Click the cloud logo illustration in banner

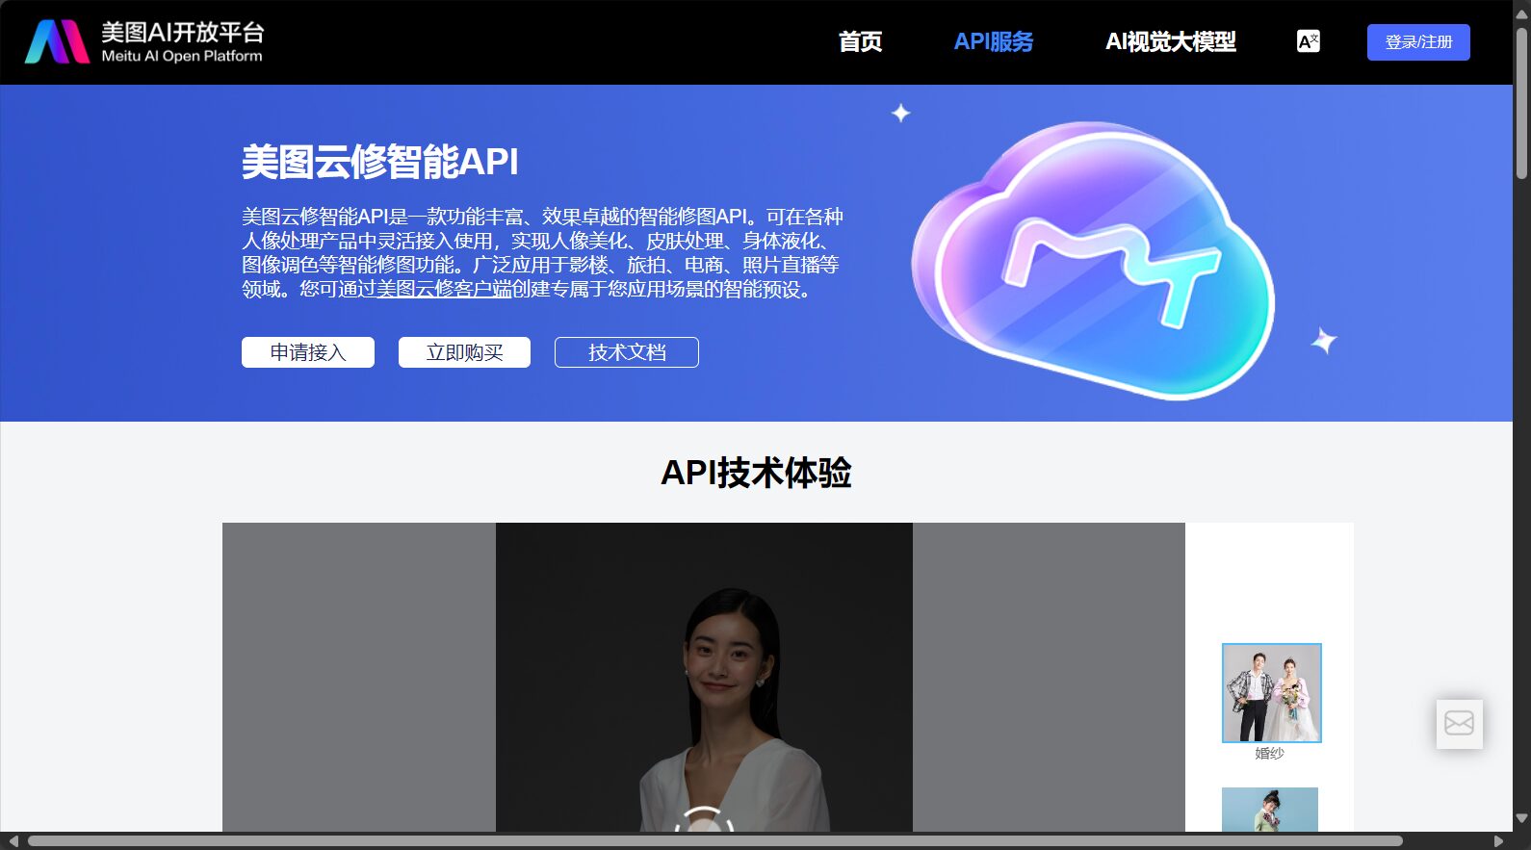click(x=1093, y=260)
